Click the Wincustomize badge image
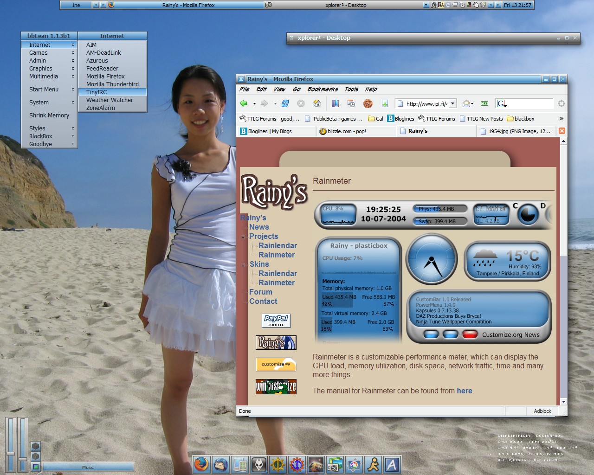Viewport: 594px width, 475px height. 276,386
